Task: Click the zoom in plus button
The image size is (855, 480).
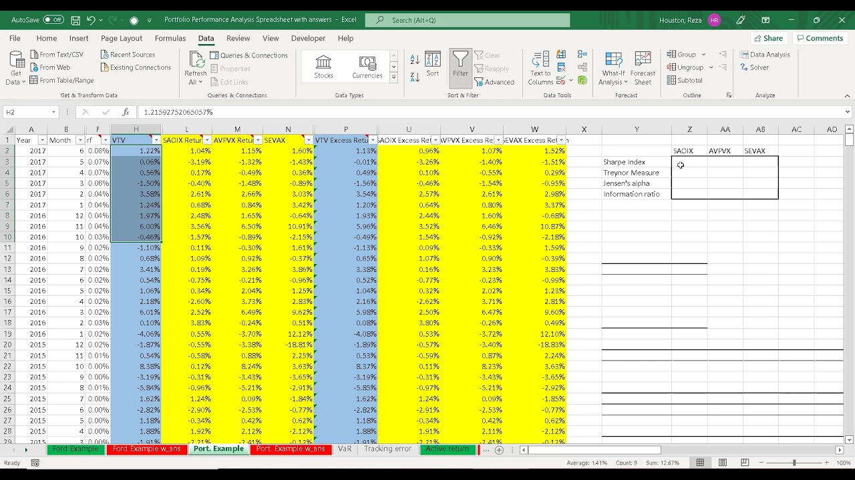Action: [x=828, y=463]
